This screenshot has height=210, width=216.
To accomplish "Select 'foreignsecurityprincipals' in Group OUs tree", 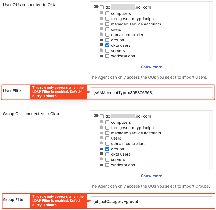I will tap(107, 128).
